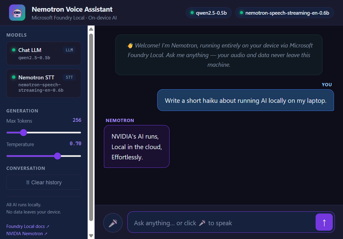Click external arrow beside NVIDIA Nemotron
343x239 pixels.
click(46, 234)
